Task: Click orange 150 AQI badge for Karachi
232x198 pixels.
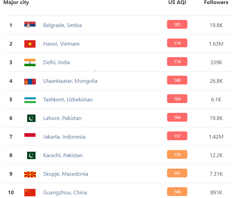Action: 177,154
